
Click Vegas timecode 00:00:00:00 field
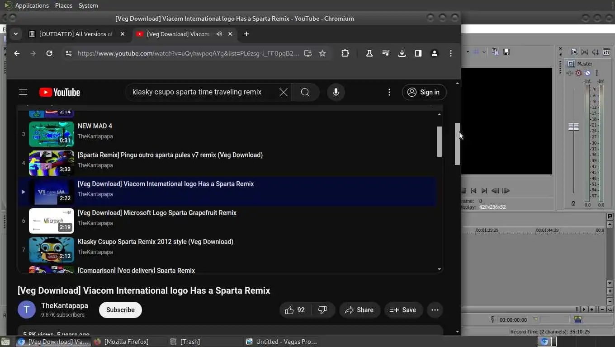[x=513, y=320]
